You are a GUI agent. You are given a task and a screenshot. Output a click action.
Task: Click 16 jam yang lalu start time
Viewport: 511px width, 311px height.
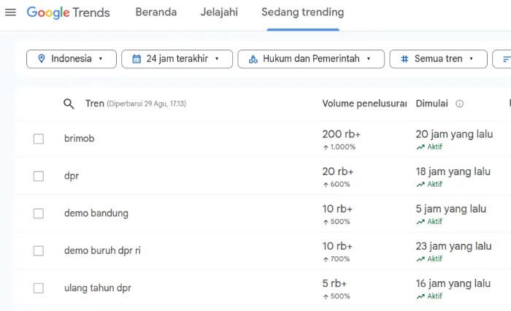[x=453, y=283]
